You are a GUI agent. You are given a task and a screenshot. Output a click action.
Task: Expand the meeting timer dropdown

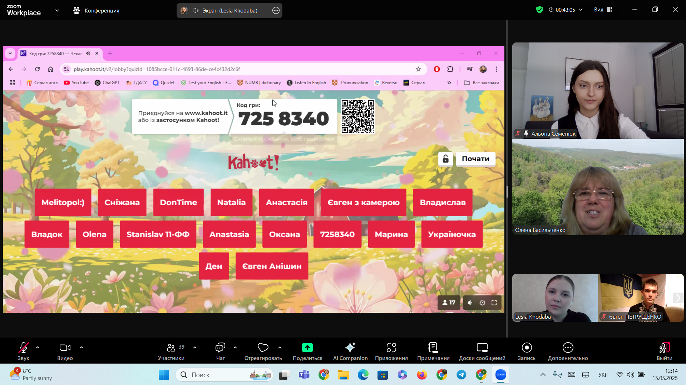pos(581,10)
